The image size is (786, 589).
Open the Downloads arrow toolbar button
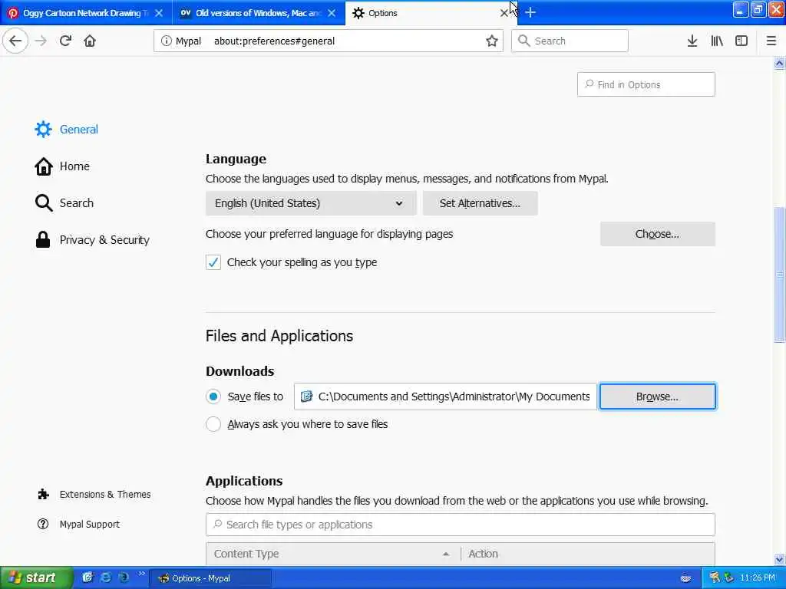point(692,41)
